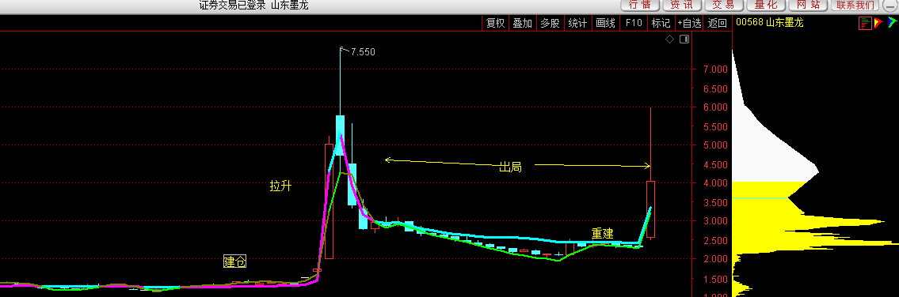The height and width of the screenshot is (297, 899).
Task: Click the green-blue arrow chip icon
Action: pyautogui.click(x=892, y=23)
